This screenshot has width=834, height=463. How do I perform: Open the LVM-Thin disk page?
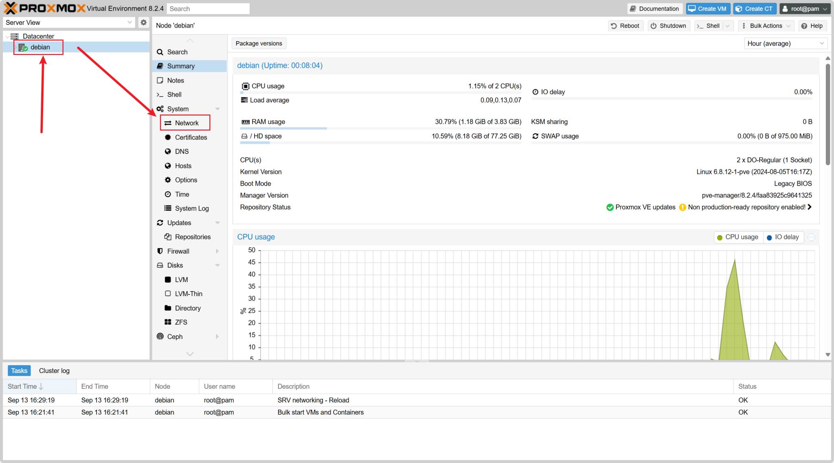click(x=188, y=294)
